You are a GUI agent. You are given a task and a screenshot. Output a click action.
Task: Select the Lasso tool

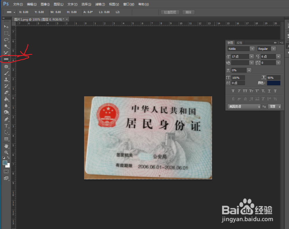(6, 40)
